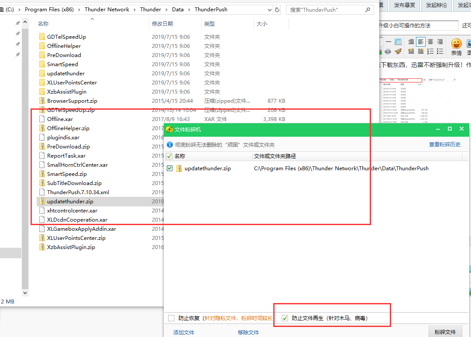Image resolution: width=471 pixels, height=337 pixels.
Task: Open the 查看粉碎历史 link
Action: [x=444, y=145]
